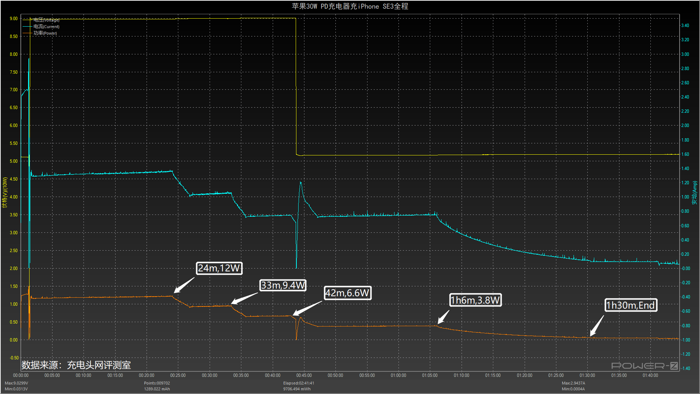Click the chart title about the Apple 30W PD charger

point(350,6)
